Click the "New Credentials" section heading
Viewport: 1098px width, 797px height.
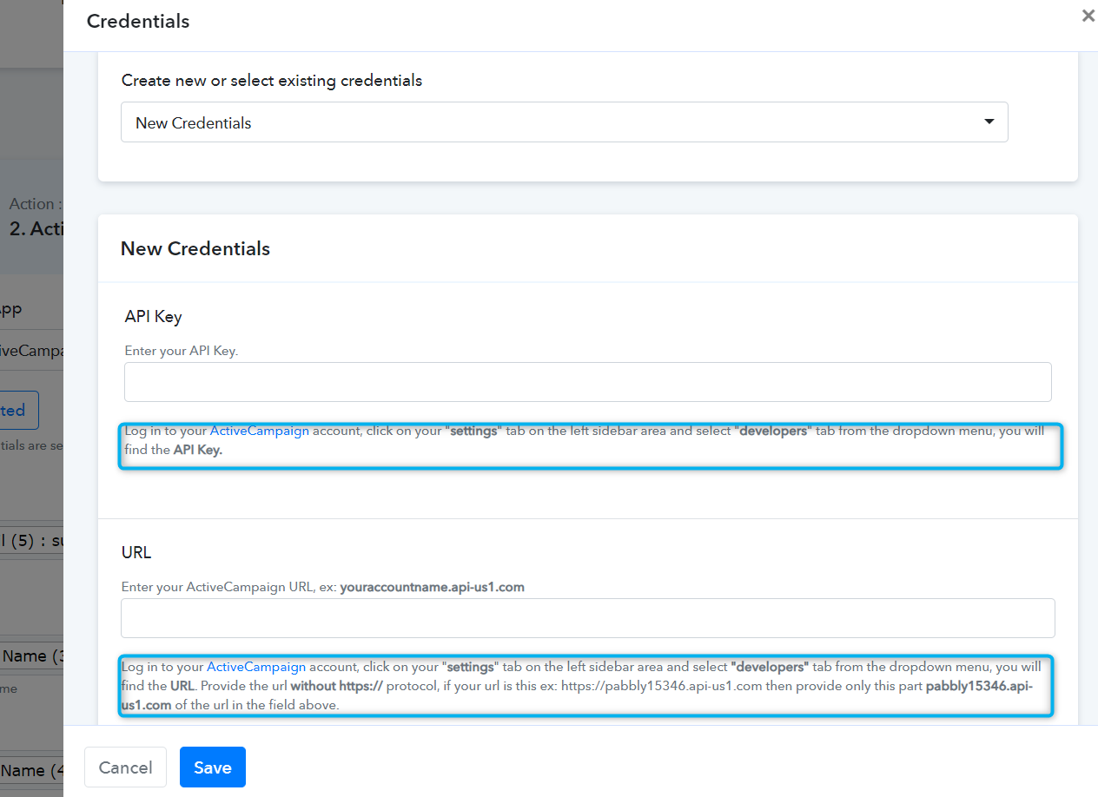195,248
